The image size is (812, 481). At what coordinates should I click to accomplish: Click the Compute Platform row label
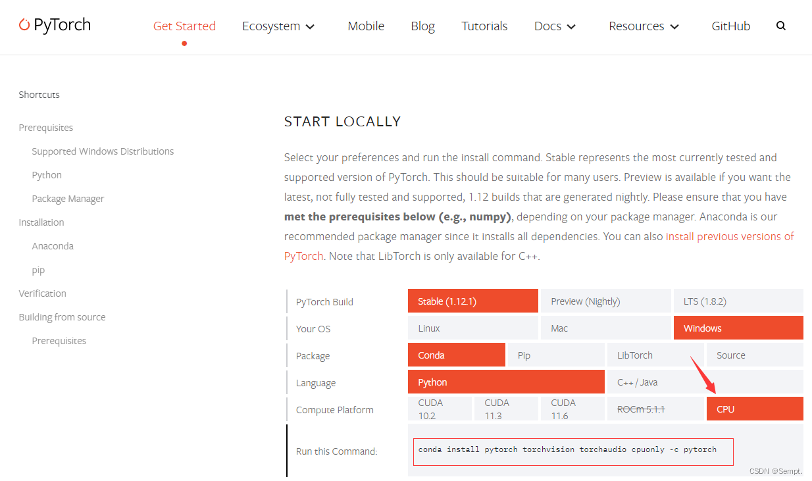[334, 410]
